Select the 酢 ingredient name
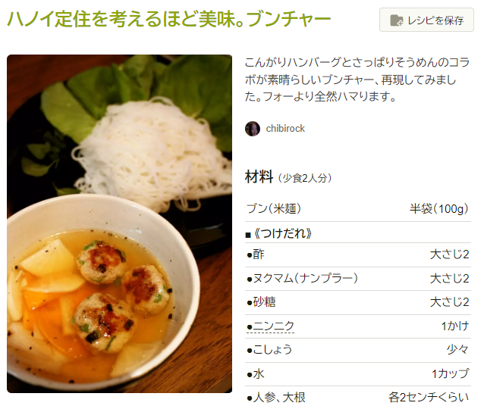Screen dimensions: 484x409 click(259, 254)
